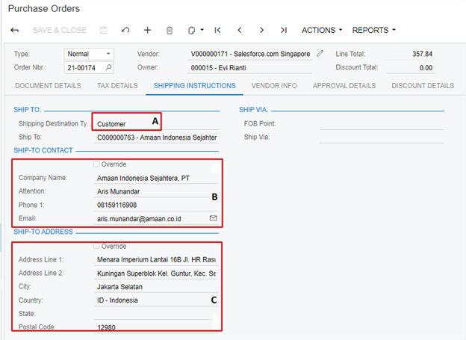Go to the previous record
The height and width of the screenshot is (340, 466).
coord(240,30)
